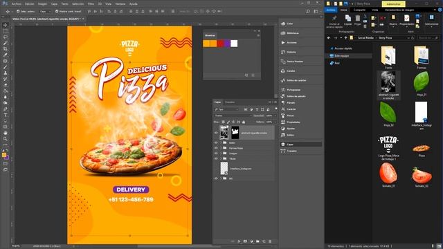Select the Eyedropper tool
Viewport: 443px width, 249px height.
[5, 55]
